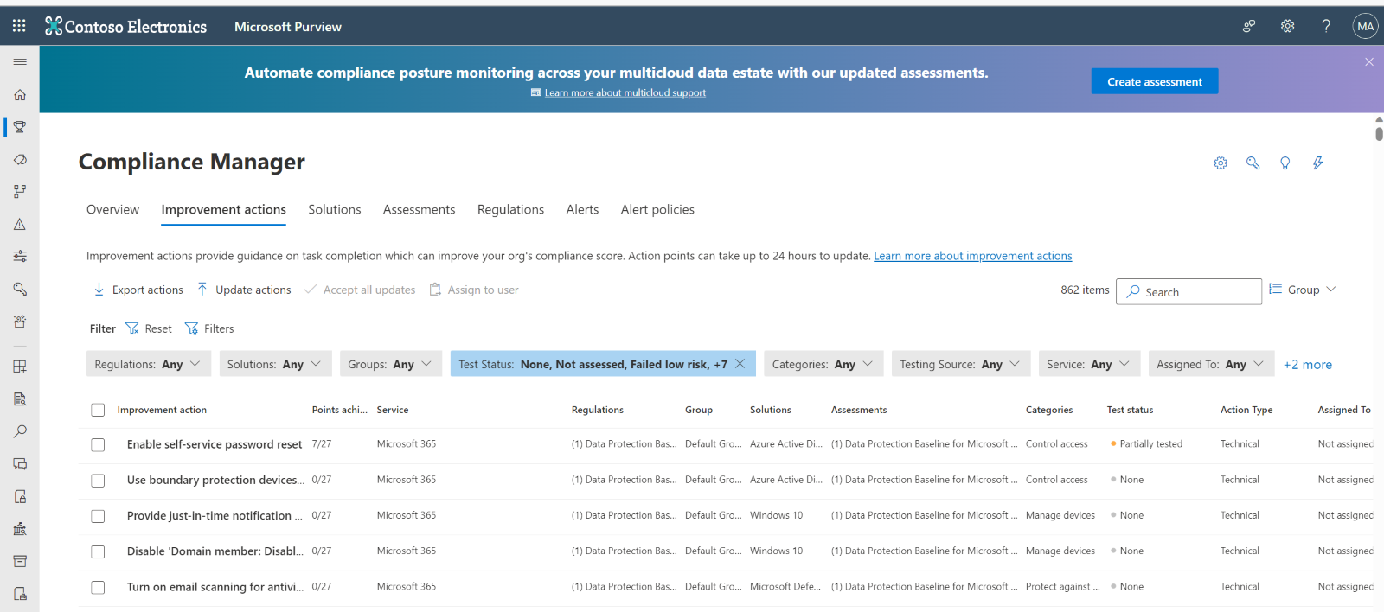Expand the Solutions filter dropdown
This screenshot has height=612, width=1384.
274,364
